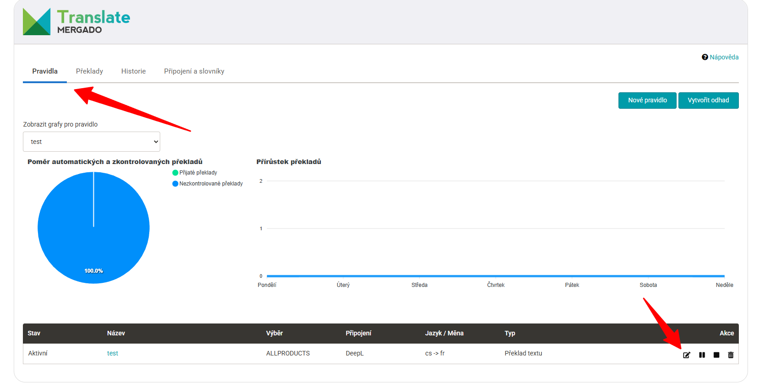759x387 pixels.
Task: Click the ALLPRODUCTS selection cell
Action: click(288, 353)
